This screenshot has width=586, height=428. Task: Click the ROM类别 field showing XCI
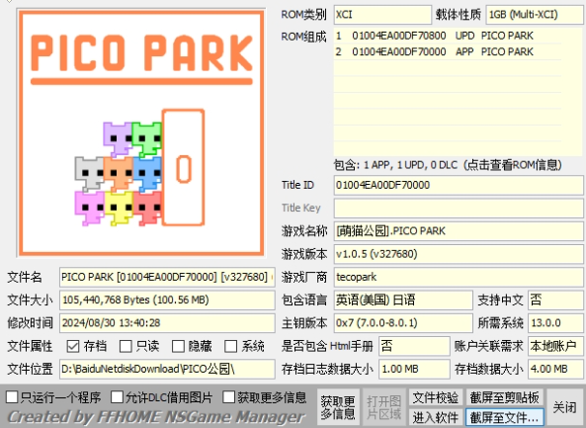pos(382,15)
